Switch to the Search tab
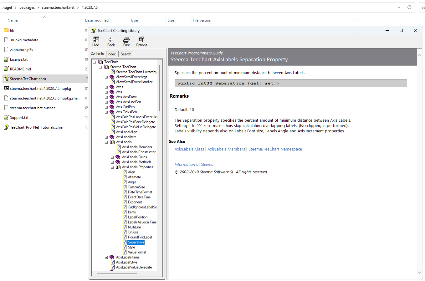Screen dimensions: 425x281 pyautogui.click(x=126, y=54)
